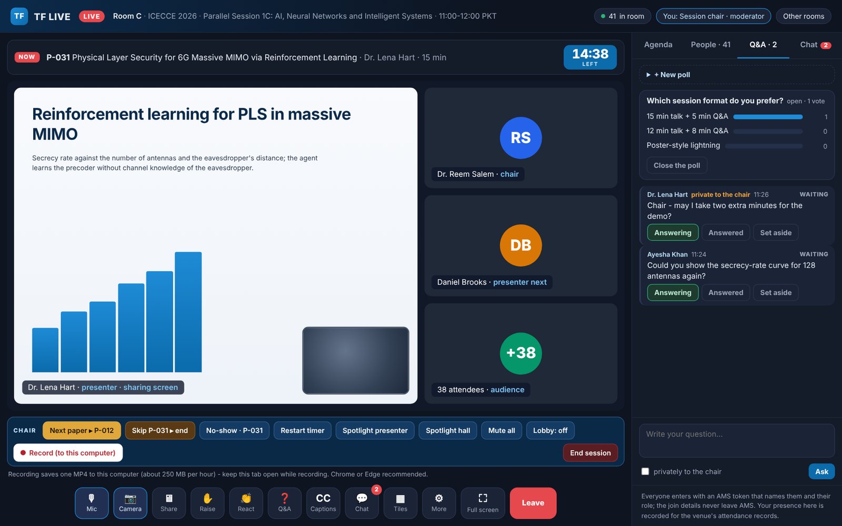The width and height of the screenshot is (842, 526).
Task: Open the Chat tab in side panel
Action: point(815,45)
